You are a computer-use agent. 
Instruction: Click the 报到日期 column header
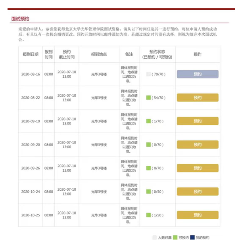click(x=31, y=54)
